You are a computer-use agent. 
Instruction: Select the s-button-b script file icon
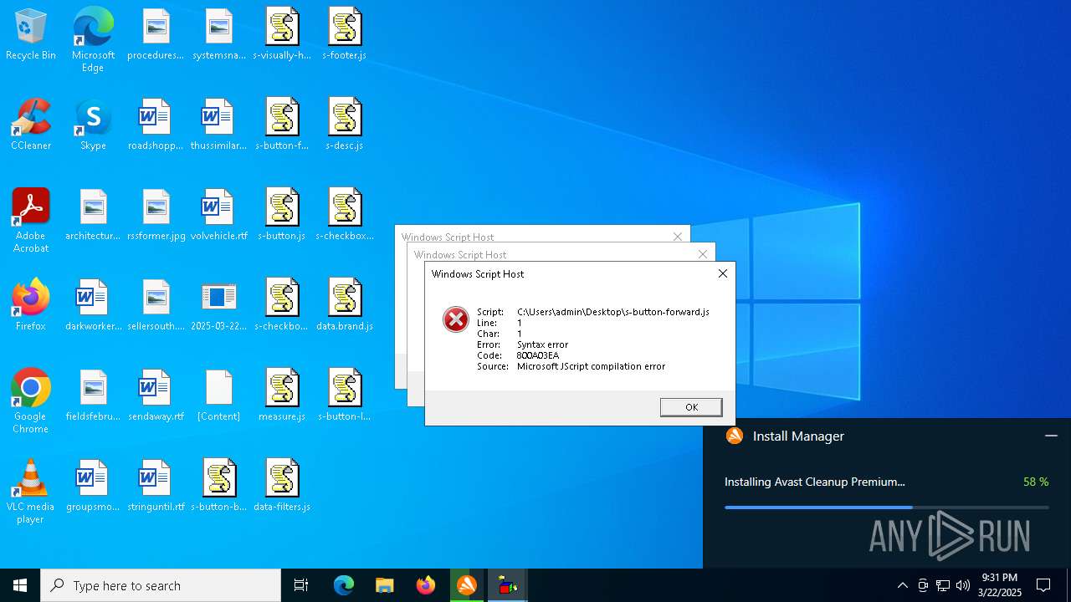point(219,487)
